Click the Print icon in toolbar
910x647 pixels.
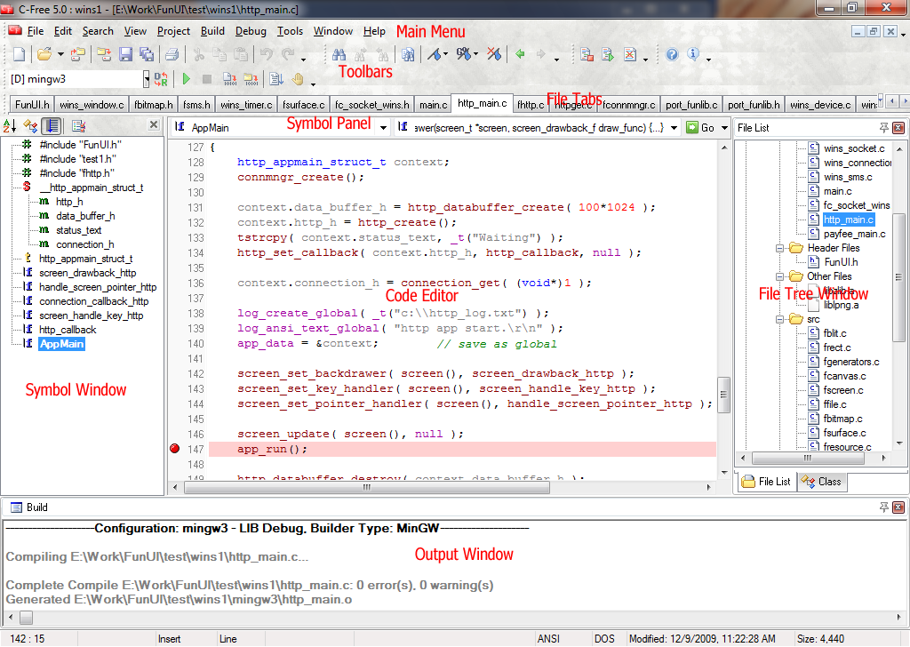tap(172, 54)
